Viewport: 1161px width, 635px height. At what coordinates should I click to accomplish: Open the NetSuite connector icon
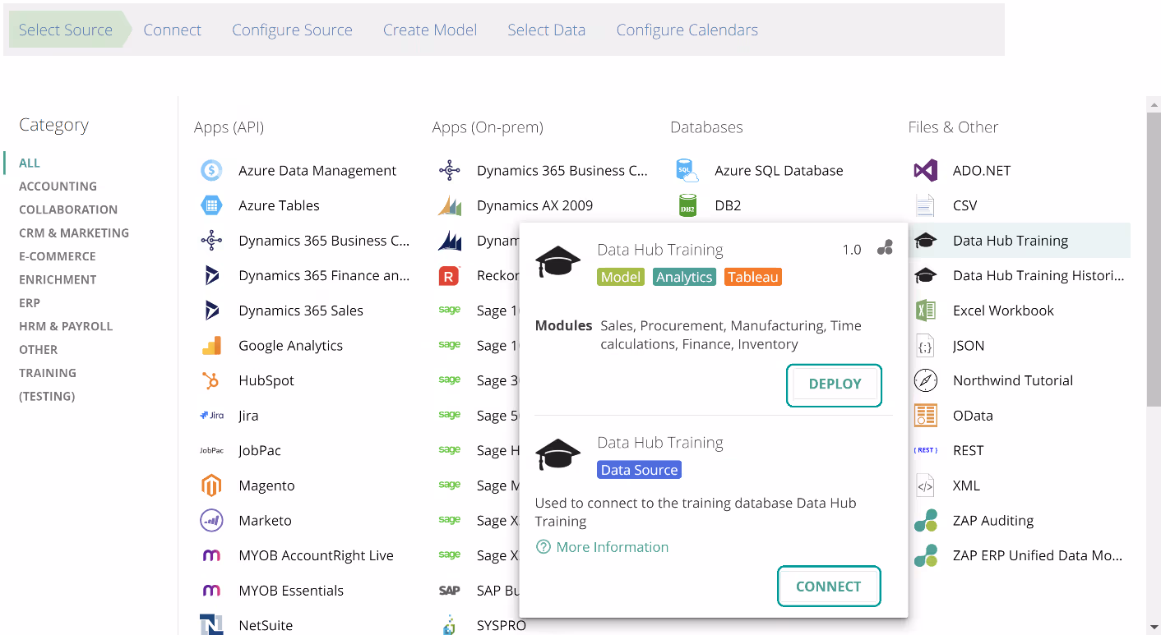tap(211, 624)
